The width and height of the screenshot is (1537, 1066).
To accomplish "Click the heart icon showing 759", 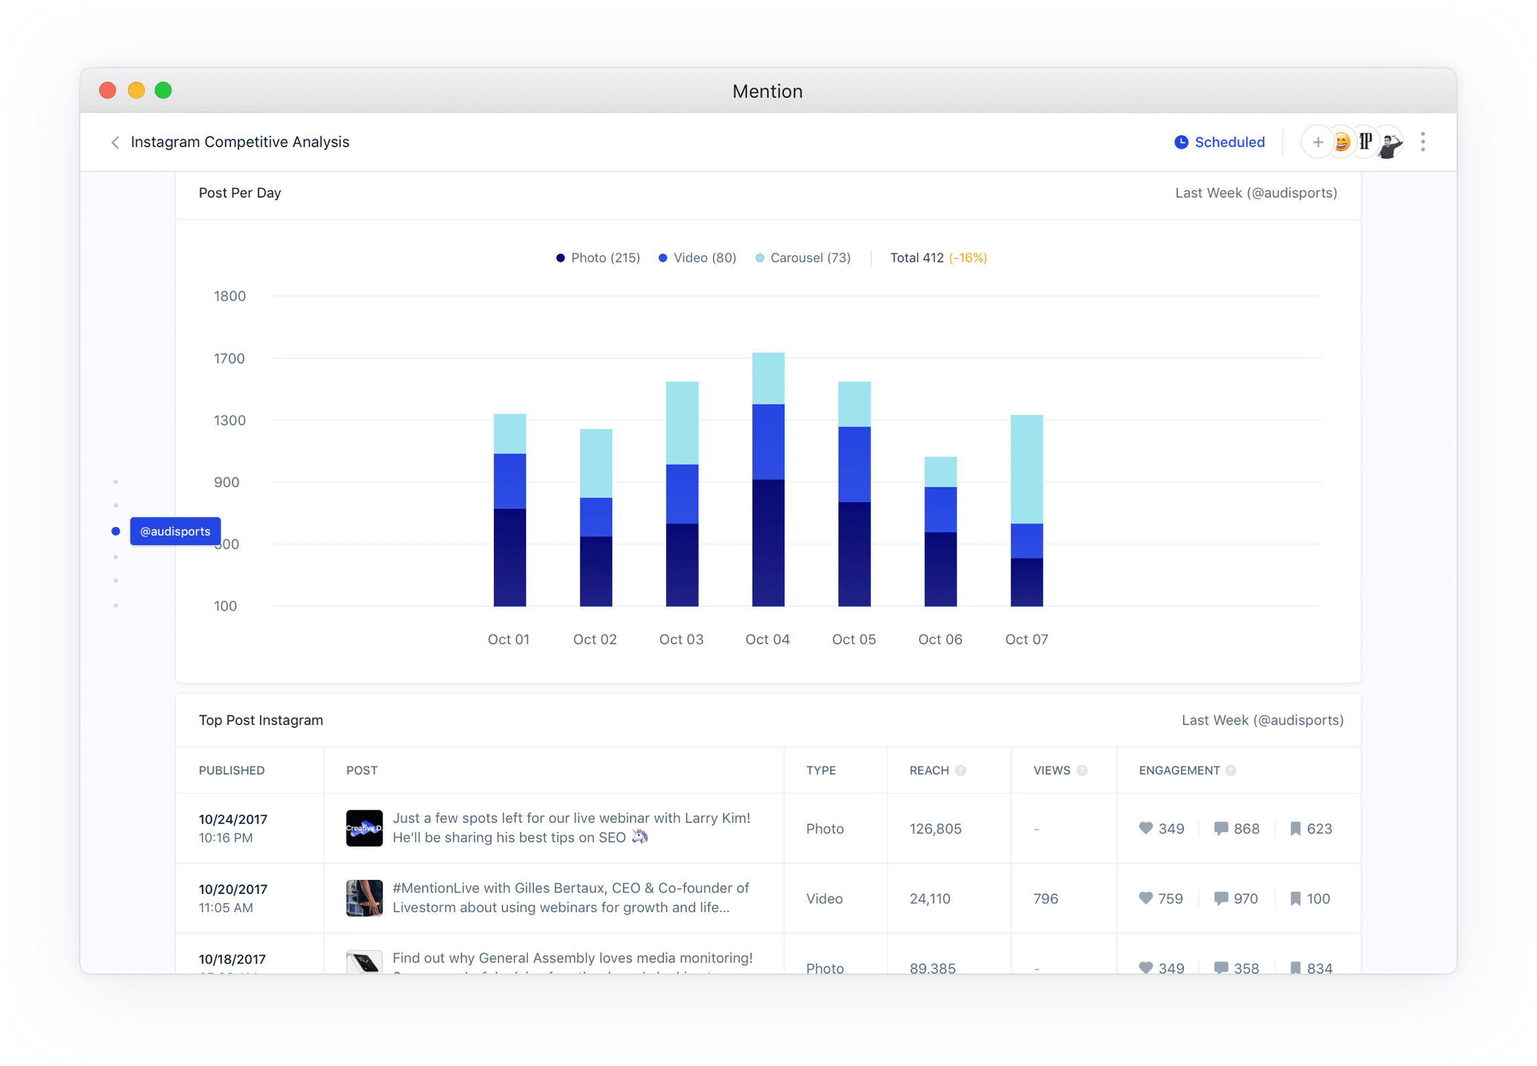I will tap(1145, 898).
